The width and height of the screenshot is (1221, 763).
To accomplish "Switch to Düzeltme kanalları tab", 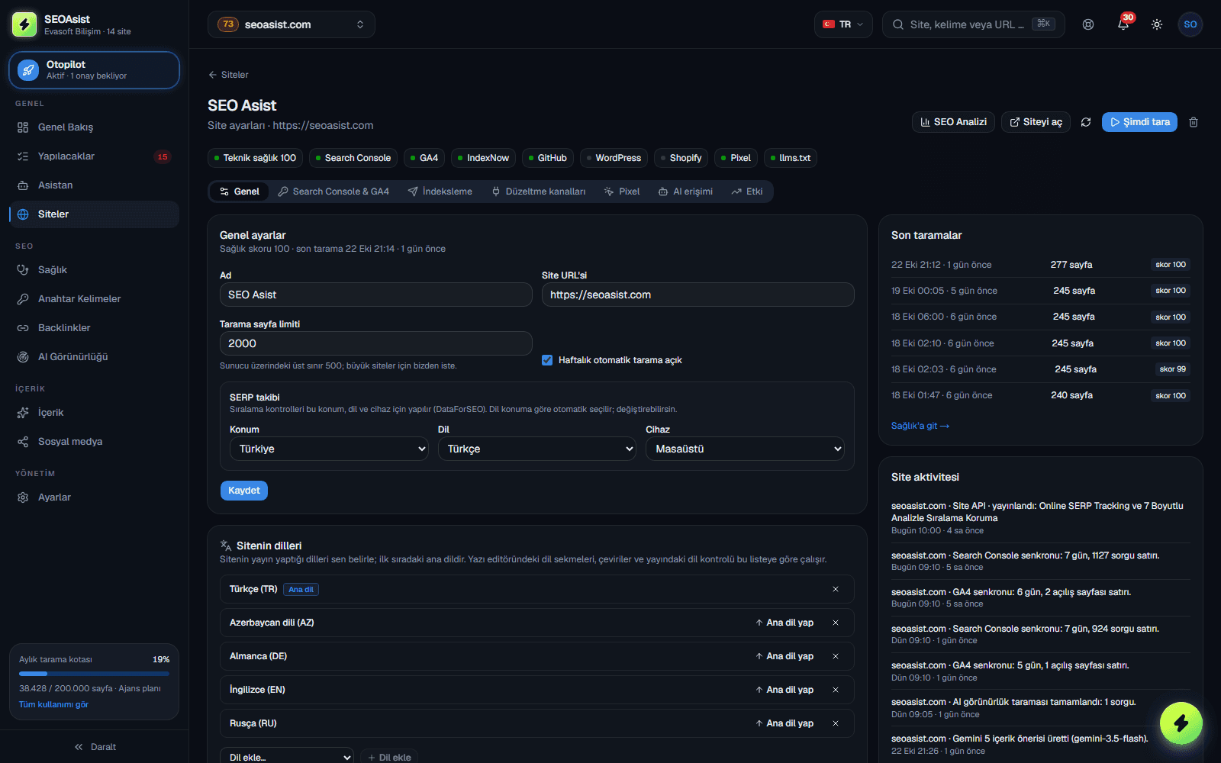I will (539, 192).
